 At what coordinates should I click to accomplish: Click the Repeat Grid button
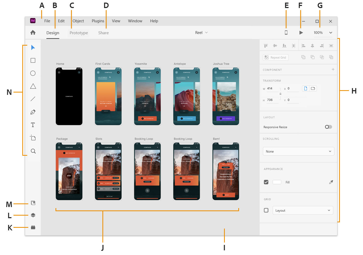coord(275,57)
